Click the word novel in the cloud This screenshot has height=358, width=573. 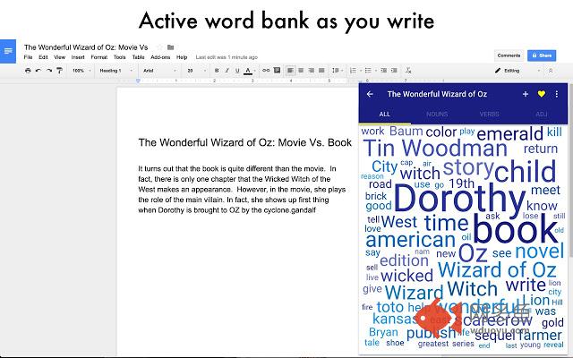tap(539, 251)
